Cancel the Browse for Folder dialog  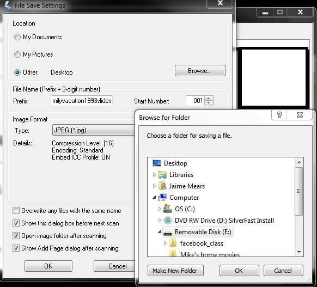coord(283,271)
